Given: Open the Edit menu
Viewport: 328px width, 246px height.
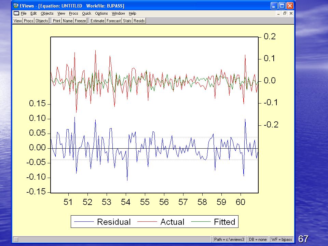Looking at the screenshot, I should 33,13.
